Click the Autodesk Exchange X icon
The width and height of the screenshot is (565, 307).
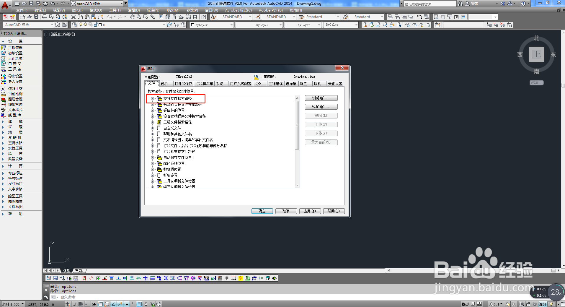503,4
